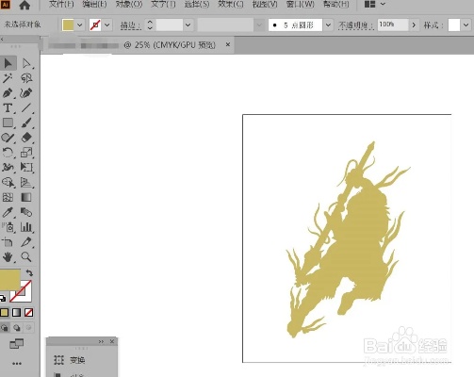Open the 对象(O) menu

click(x=129, y=5)
